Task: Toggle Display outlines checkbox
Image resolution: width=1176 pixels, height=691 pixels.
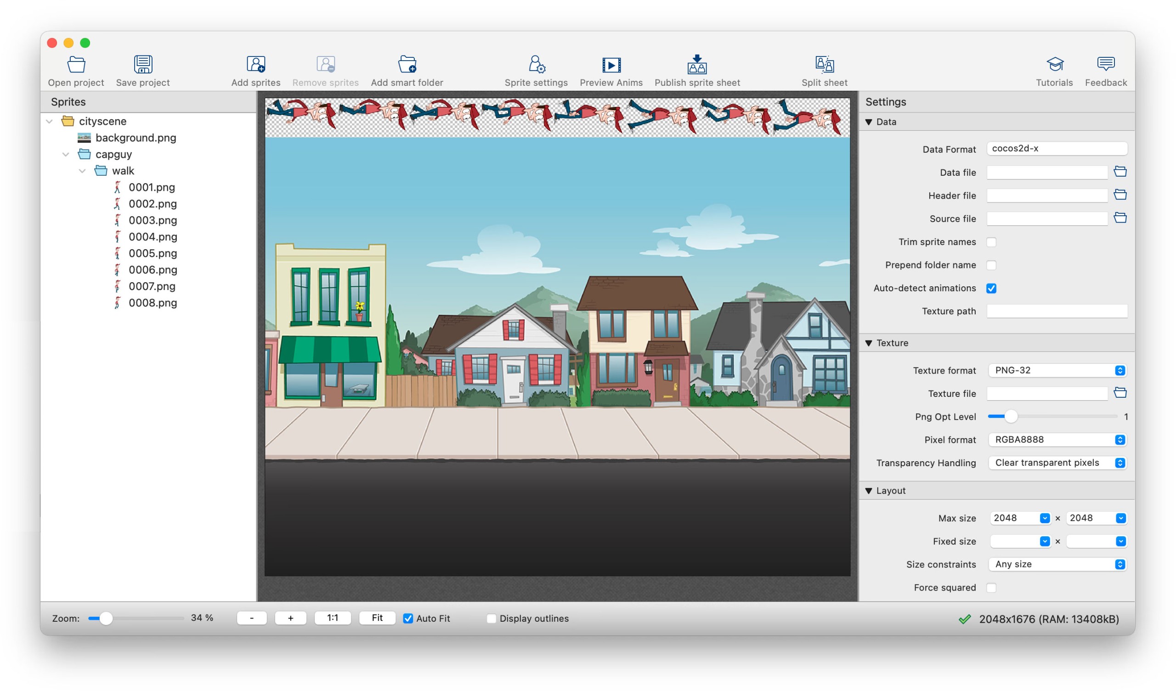Action: click(x=492, y=618)
